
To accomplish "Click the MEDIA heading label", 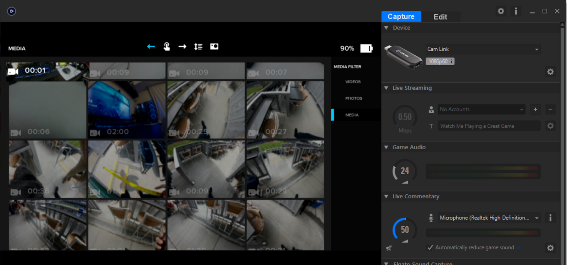I will click(x=17, y=49).
